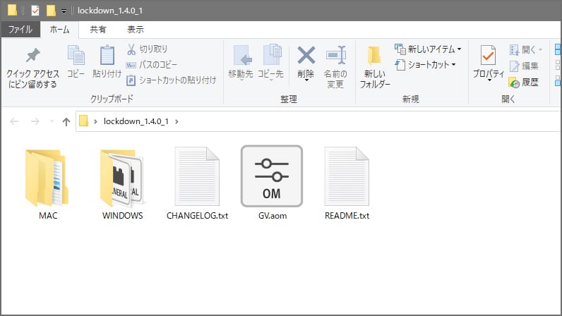The image size is (562, 316).
Task: Click the Properties (プロパティ) checkmark icon
Action: pos(488,56)
